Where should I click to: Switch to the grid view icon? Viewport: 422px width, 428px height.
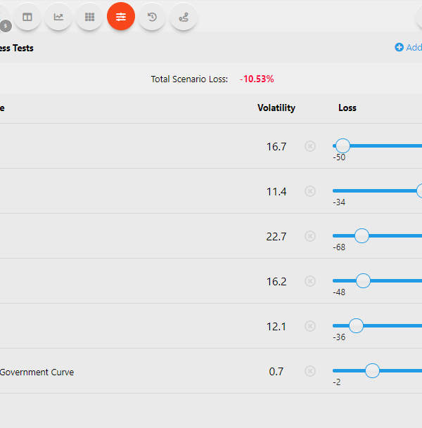pyautogui.click(x=89, y=17)
